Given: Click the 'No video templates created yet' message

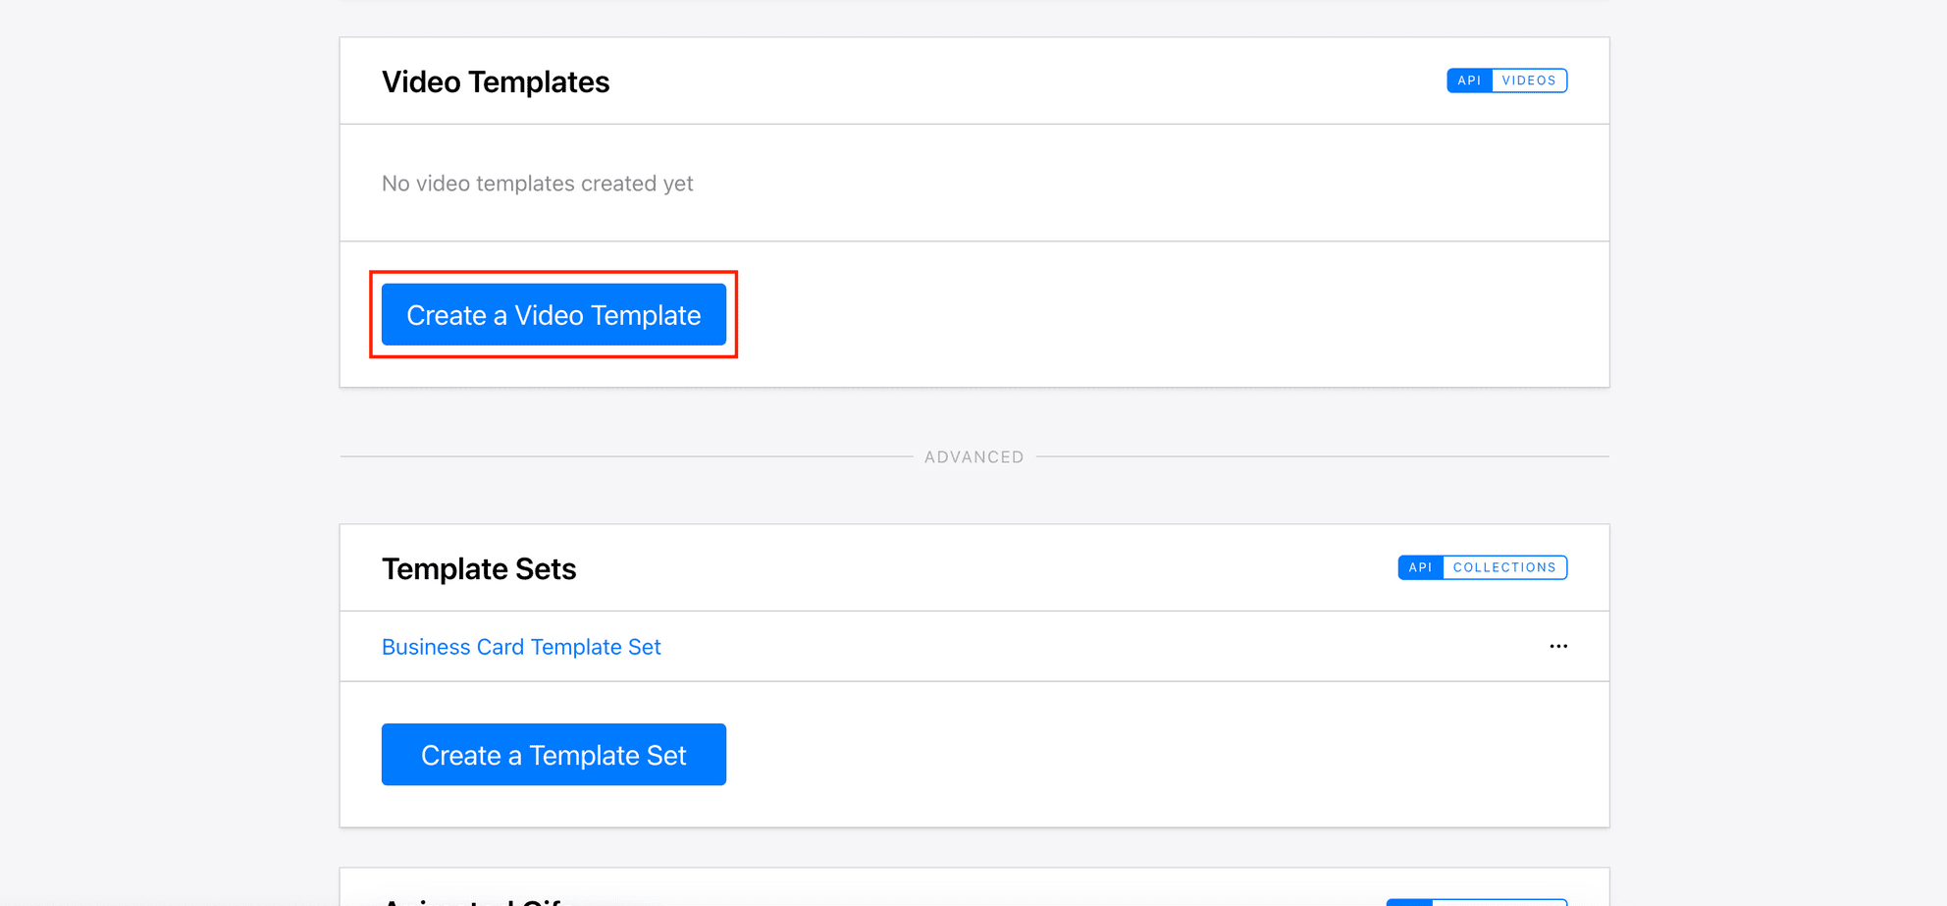Looking at the screenshot, I should [537, 183].
